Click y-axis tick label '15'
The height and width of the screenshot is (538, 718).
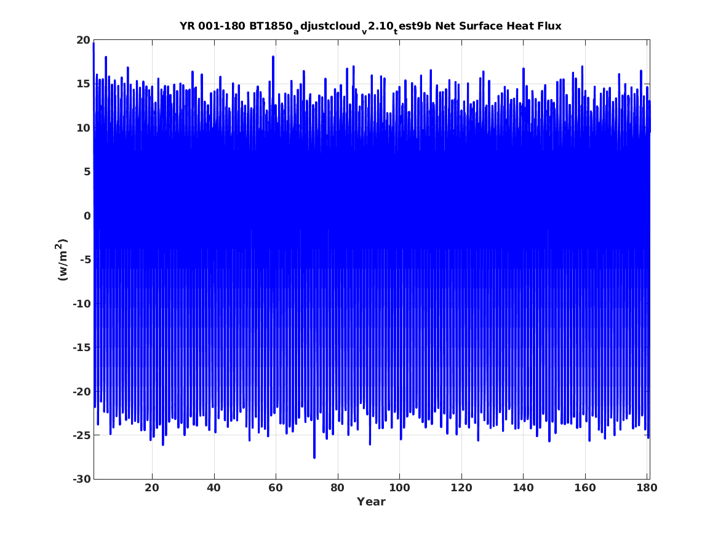[83, 84]
